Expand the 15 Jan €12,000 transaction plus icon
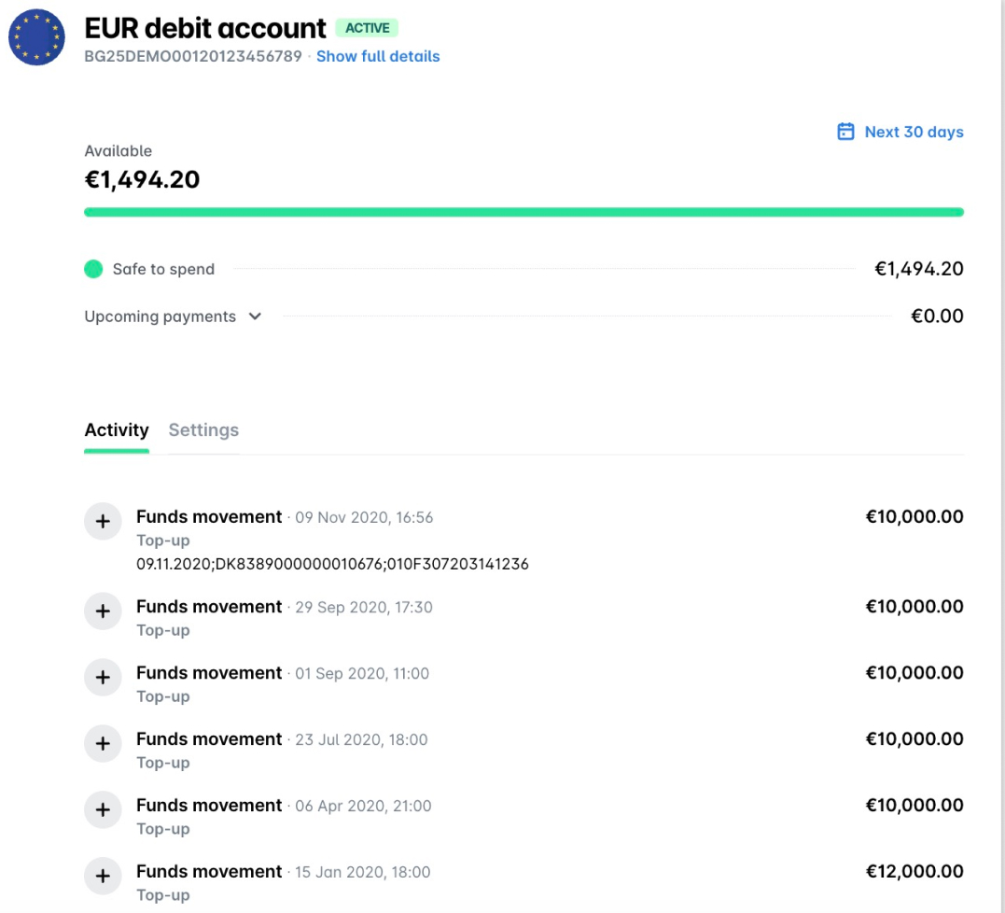This screenshot has width=1005, height=913. (x=103, y=876)
